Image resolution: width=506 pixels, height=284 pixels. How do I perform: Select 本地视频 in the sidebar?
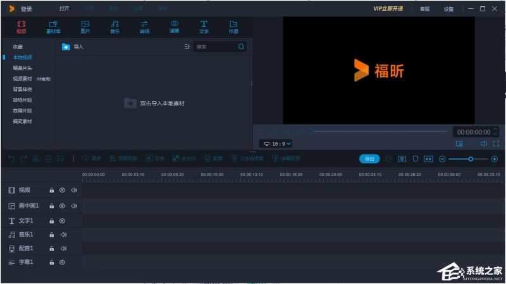(x=23, y=57)
